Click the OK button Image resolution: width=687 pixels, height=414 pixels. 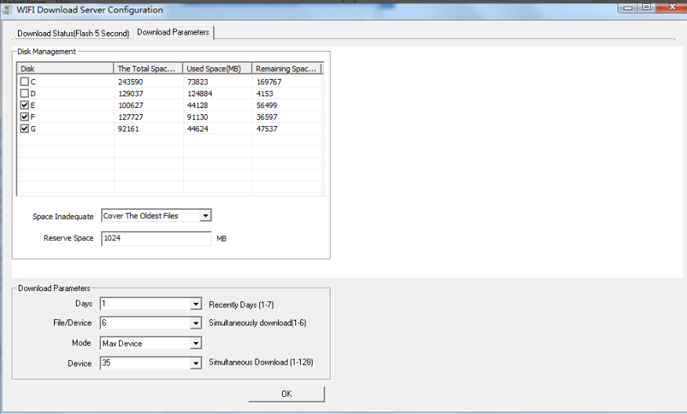pyautogui.click(x=287, y=394)
